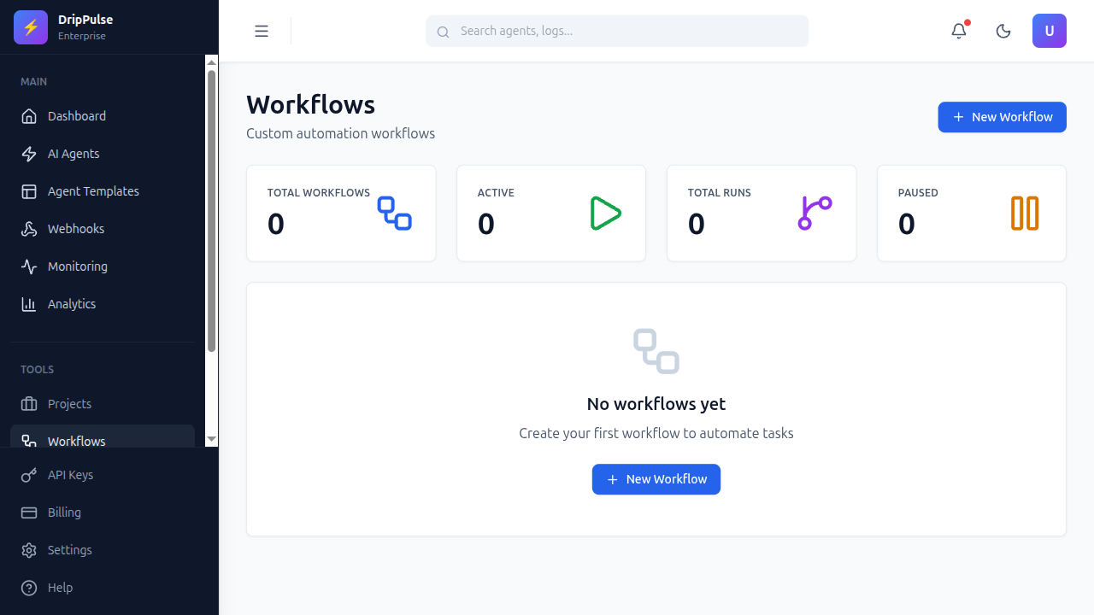Open notifications bell
The height and width of the screenshot is (615, 1094).
[959, 31]
